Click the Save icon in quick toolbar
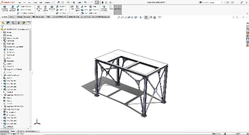This screenshot has width=249, height=135. pyautogui.click(x=74, y=2)
